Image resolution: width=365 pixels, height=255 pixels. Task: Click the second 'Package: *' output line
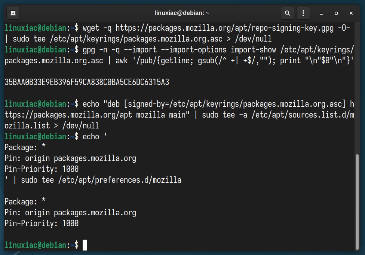25,201
